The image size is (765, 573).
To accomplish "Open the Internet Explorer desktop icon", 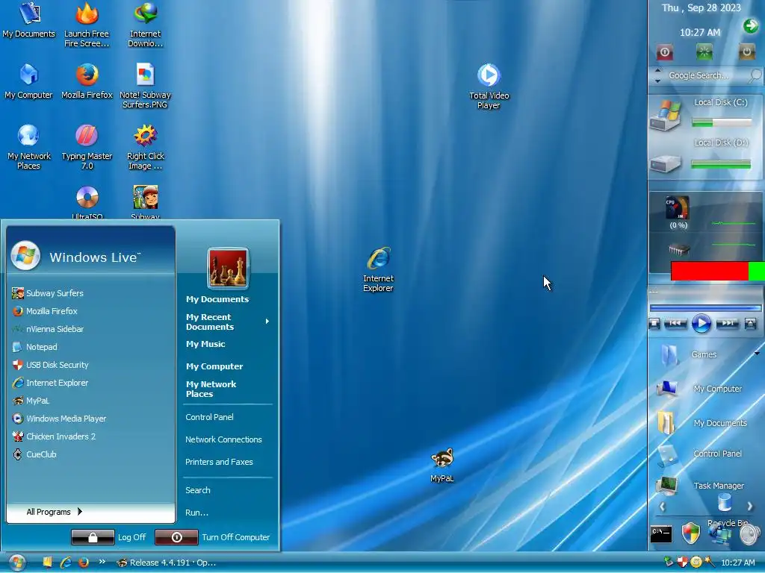I will pyautogui.click(x=378, y=269).
